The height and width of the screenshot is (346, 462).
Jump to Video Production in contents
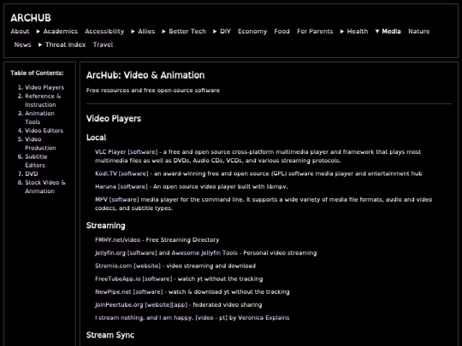click(40, 144)
